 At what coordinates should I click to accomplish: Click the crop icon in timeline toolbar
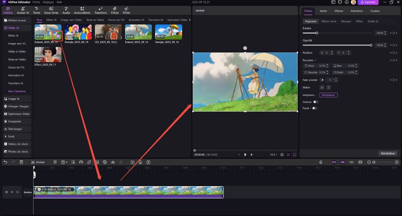pyautogui.click(x=89, y=162)
